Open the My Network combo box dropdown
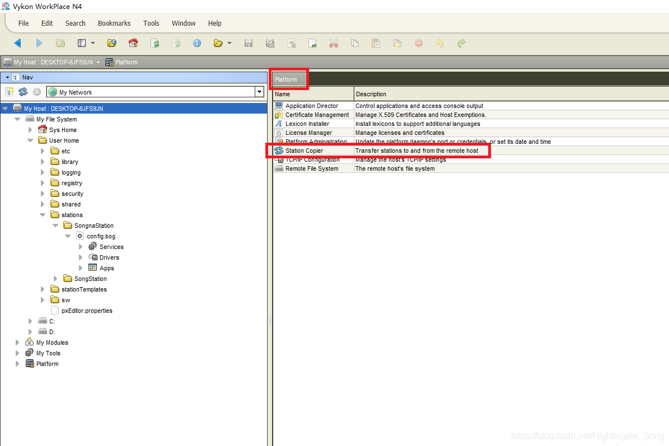 259,92
